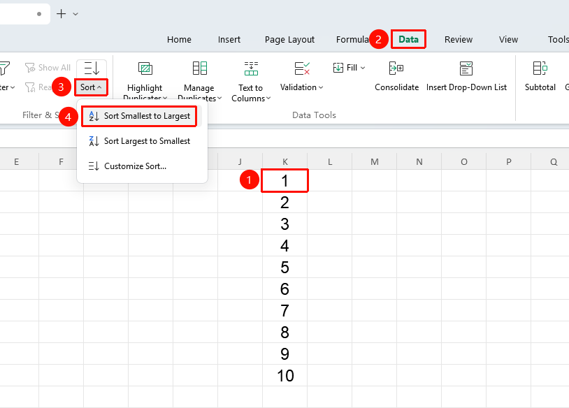This screenshot has height=408, width=569.
Task: Click the Validation icon
Action: 302,68
